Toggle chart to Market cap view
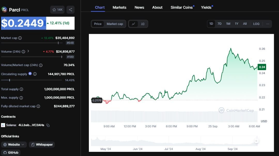 click(x=115, y=24)
